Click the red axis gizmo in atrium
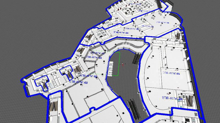The width and height of the screenshot is (220, 123). [123, 65]
